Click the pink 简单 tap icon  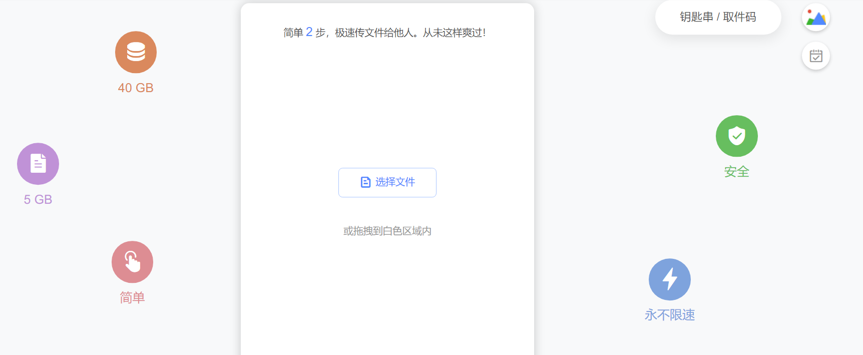point(132,262)
